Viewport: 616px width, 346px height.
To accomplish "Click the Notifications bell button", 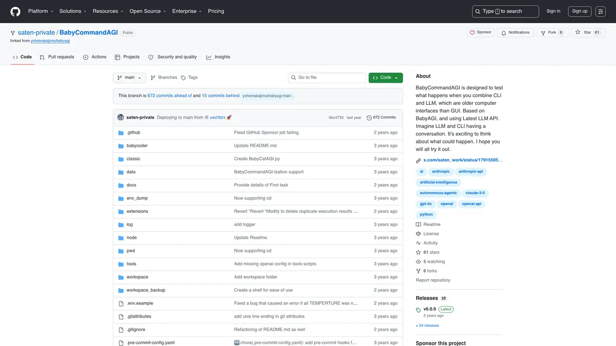I will 515,33.
